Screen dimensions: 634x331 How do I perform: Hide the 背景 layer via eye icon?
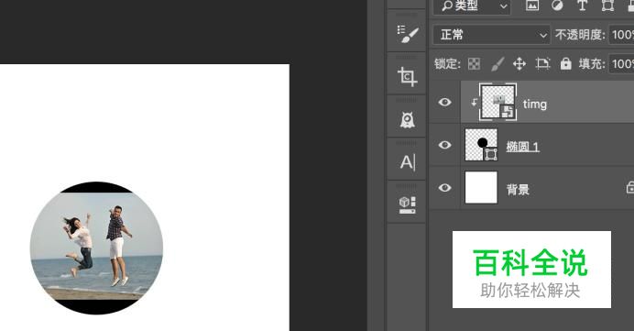coord(444,188)
